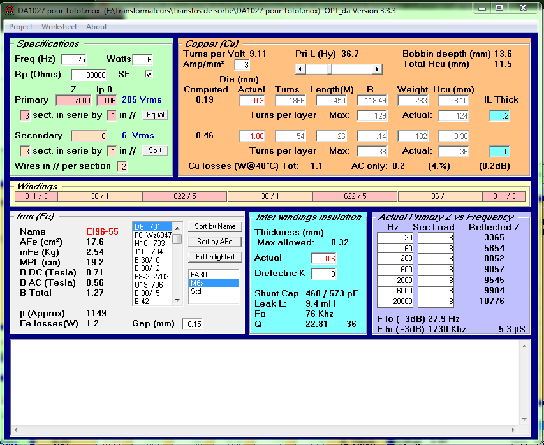Select the EI30/10 core entry
Image resolution: width=544 pixels, height=445 pixels.
pyautogui.click(x=152, y=260)
